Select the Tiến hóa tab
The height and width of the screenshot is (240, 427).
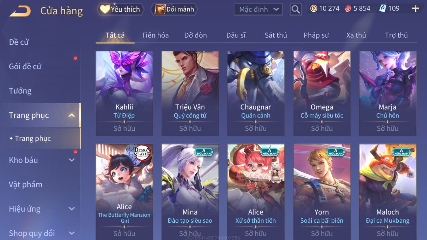click(155, 35)
